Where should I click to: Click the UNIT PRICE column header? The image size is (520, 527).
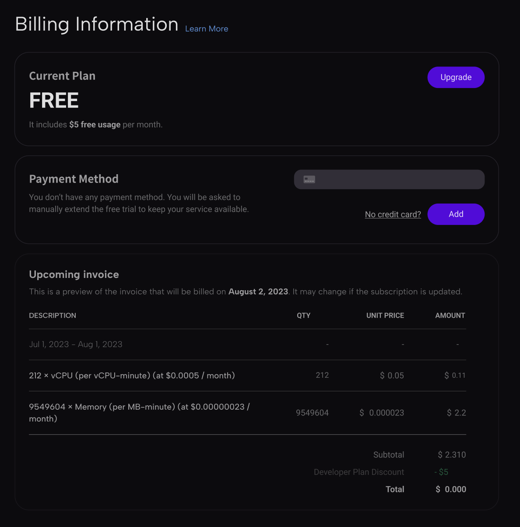tap(385, 316)
